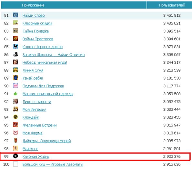Image resolution: width=192 pixels, height=169 pixels.
Task: Select the user count 3 059 508
Action: (x=172, y=94)
